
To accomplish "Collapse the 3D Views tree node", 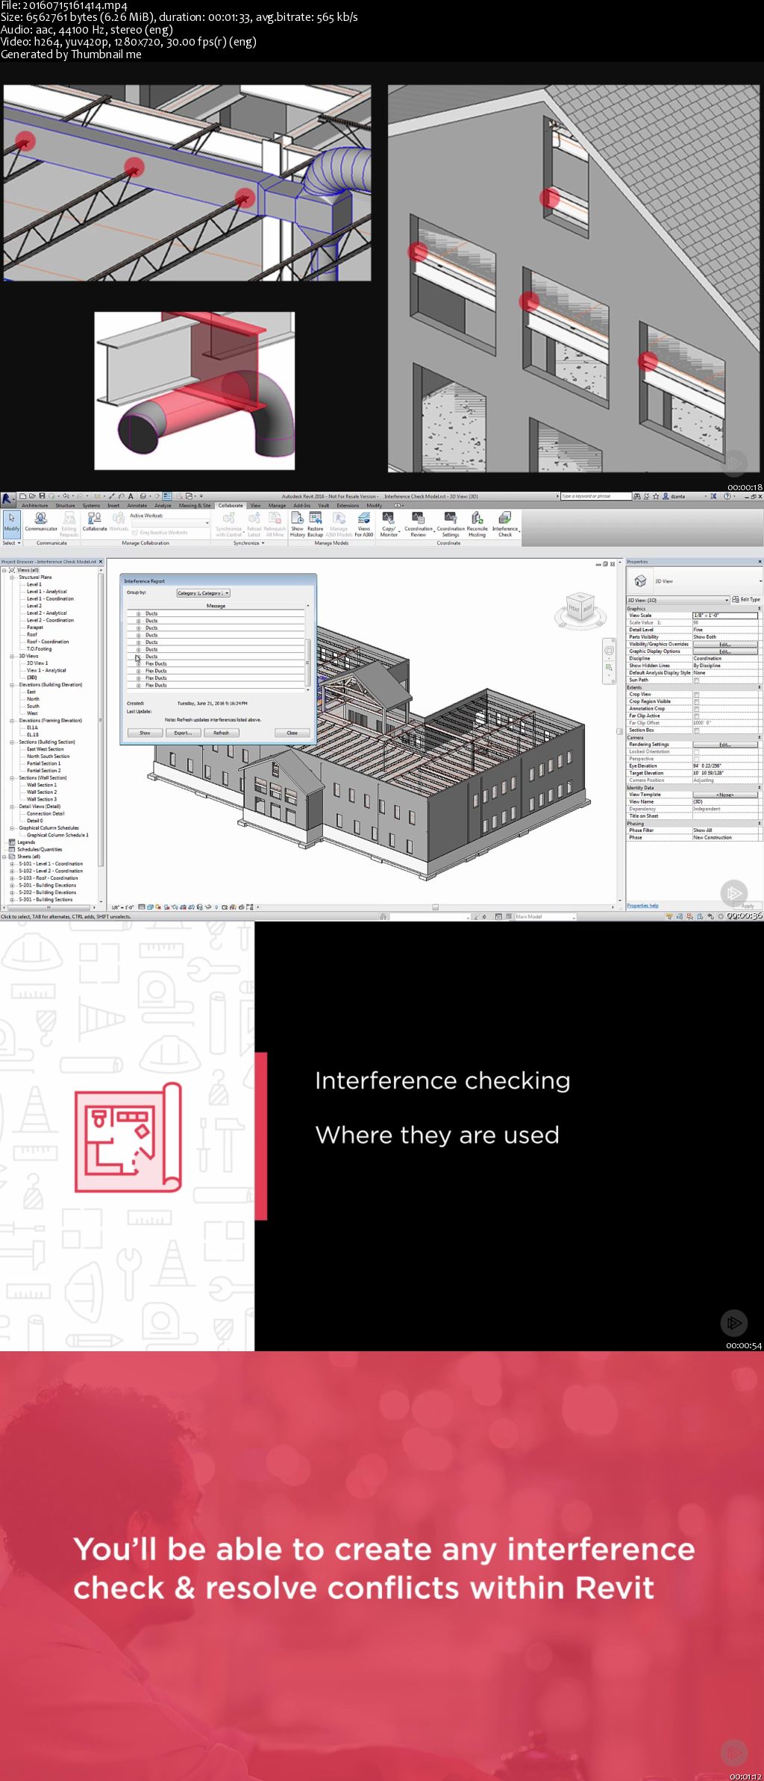I will (12, 656).
